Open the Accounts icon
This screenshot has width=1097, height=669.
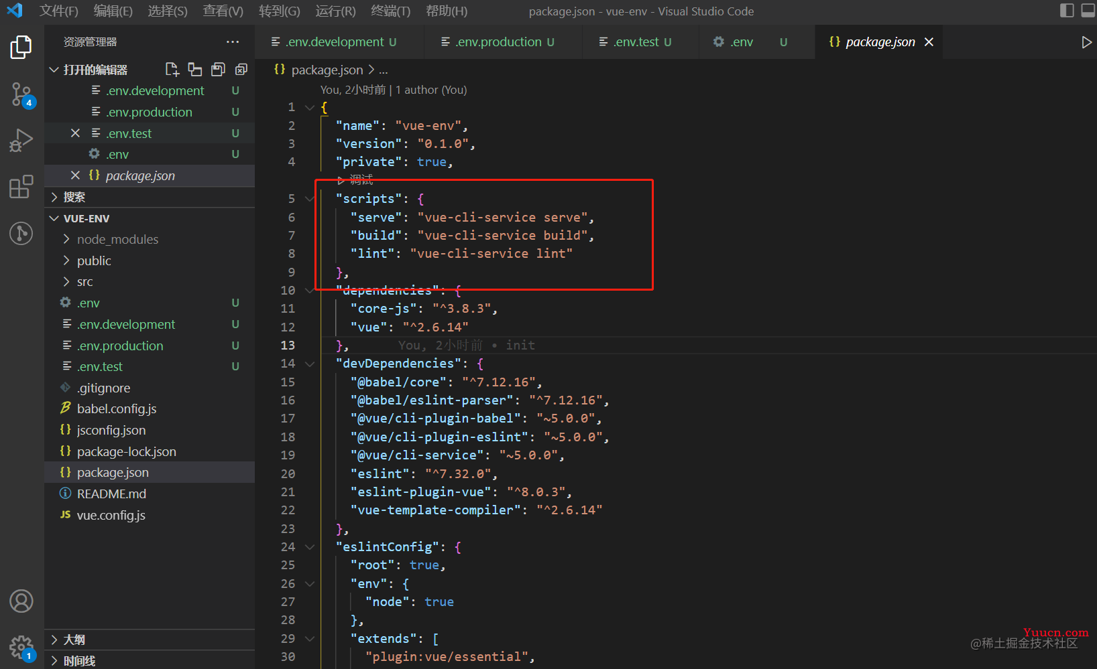pos(21,601)
